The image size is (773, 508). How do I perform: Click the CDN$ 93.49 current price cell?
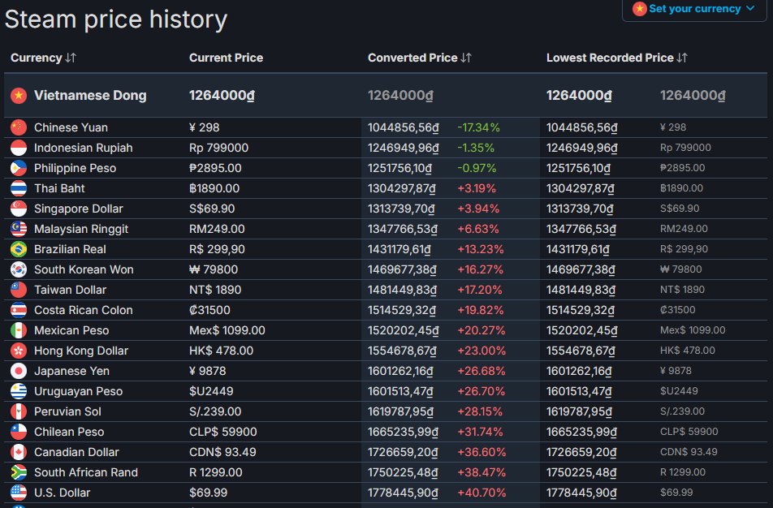click(222, 452)
